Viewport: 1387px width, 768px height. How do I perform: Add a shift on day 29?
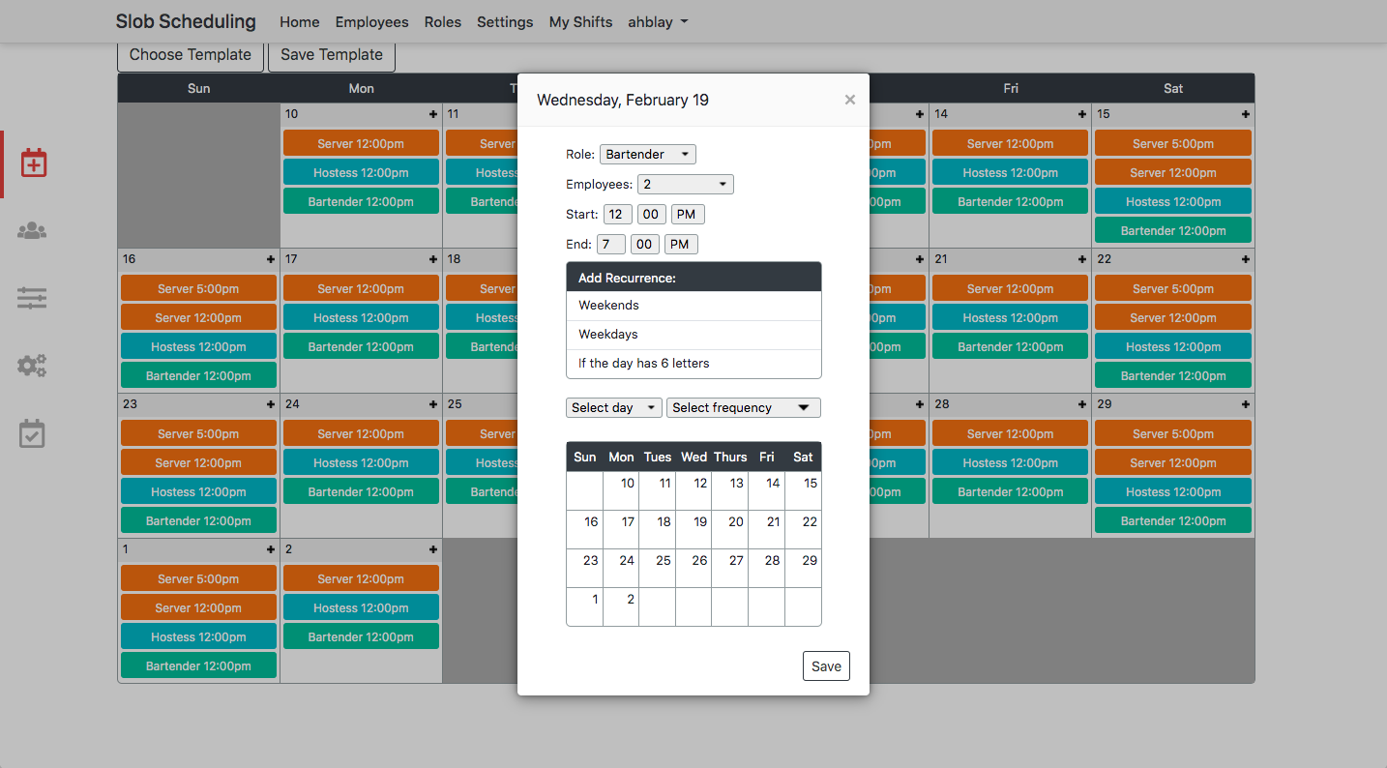pos(1246,404)
